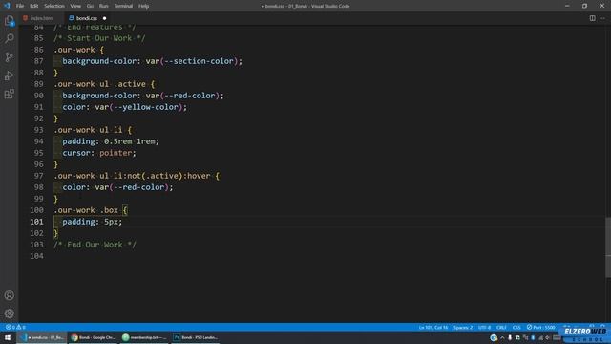Open the Explorer view in activity bar
611x344 pixels.
9,20
